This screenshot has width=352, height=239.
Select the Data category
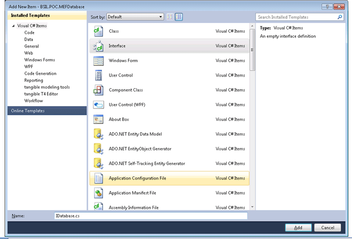[x=29, y=40]
